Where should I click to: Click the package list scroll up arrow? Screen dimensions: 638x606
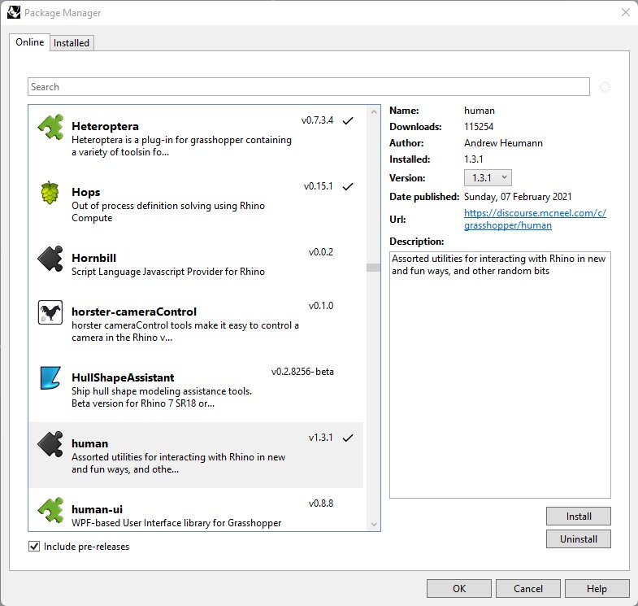(x=374, y=111)
